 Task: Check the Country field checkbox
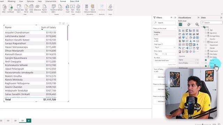[206, 39]
